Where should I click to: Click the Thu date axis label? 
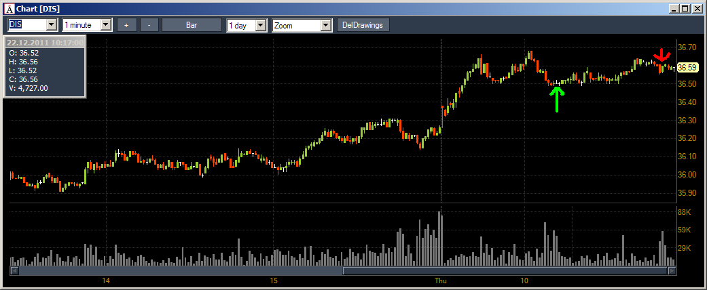(441, 281)
